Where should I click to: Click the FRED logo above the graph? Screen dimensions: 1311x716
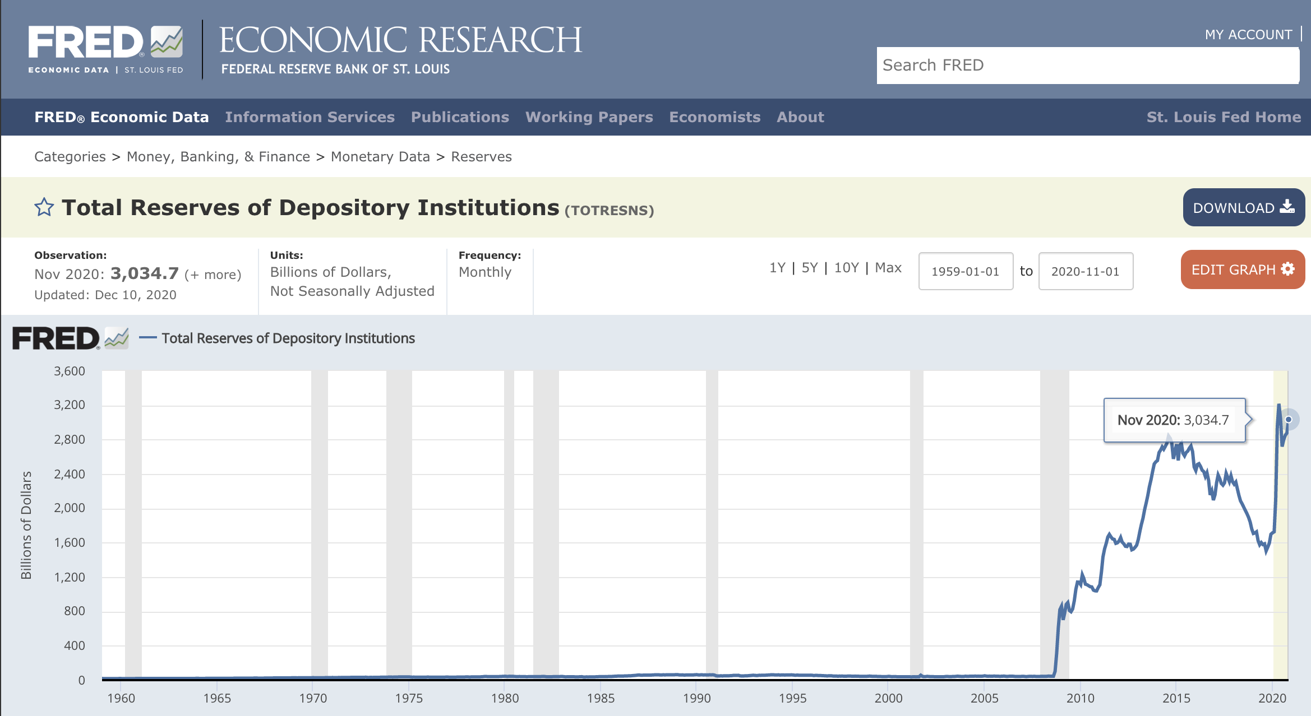(x=71, y=338)
